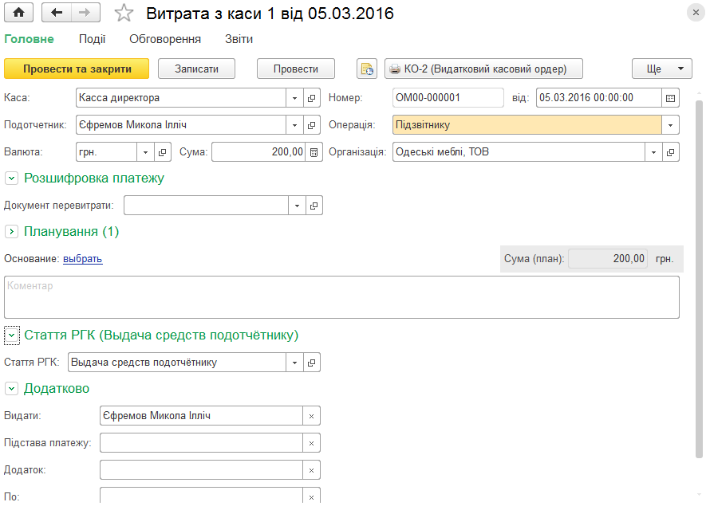
Task: Open the document movements report icon
Action: (367, 69)
